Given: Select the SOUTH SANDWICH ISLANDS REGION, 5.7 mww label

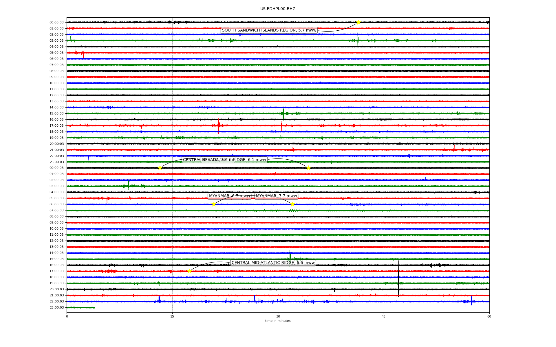Looking at the screenshot, I should 269,30.
